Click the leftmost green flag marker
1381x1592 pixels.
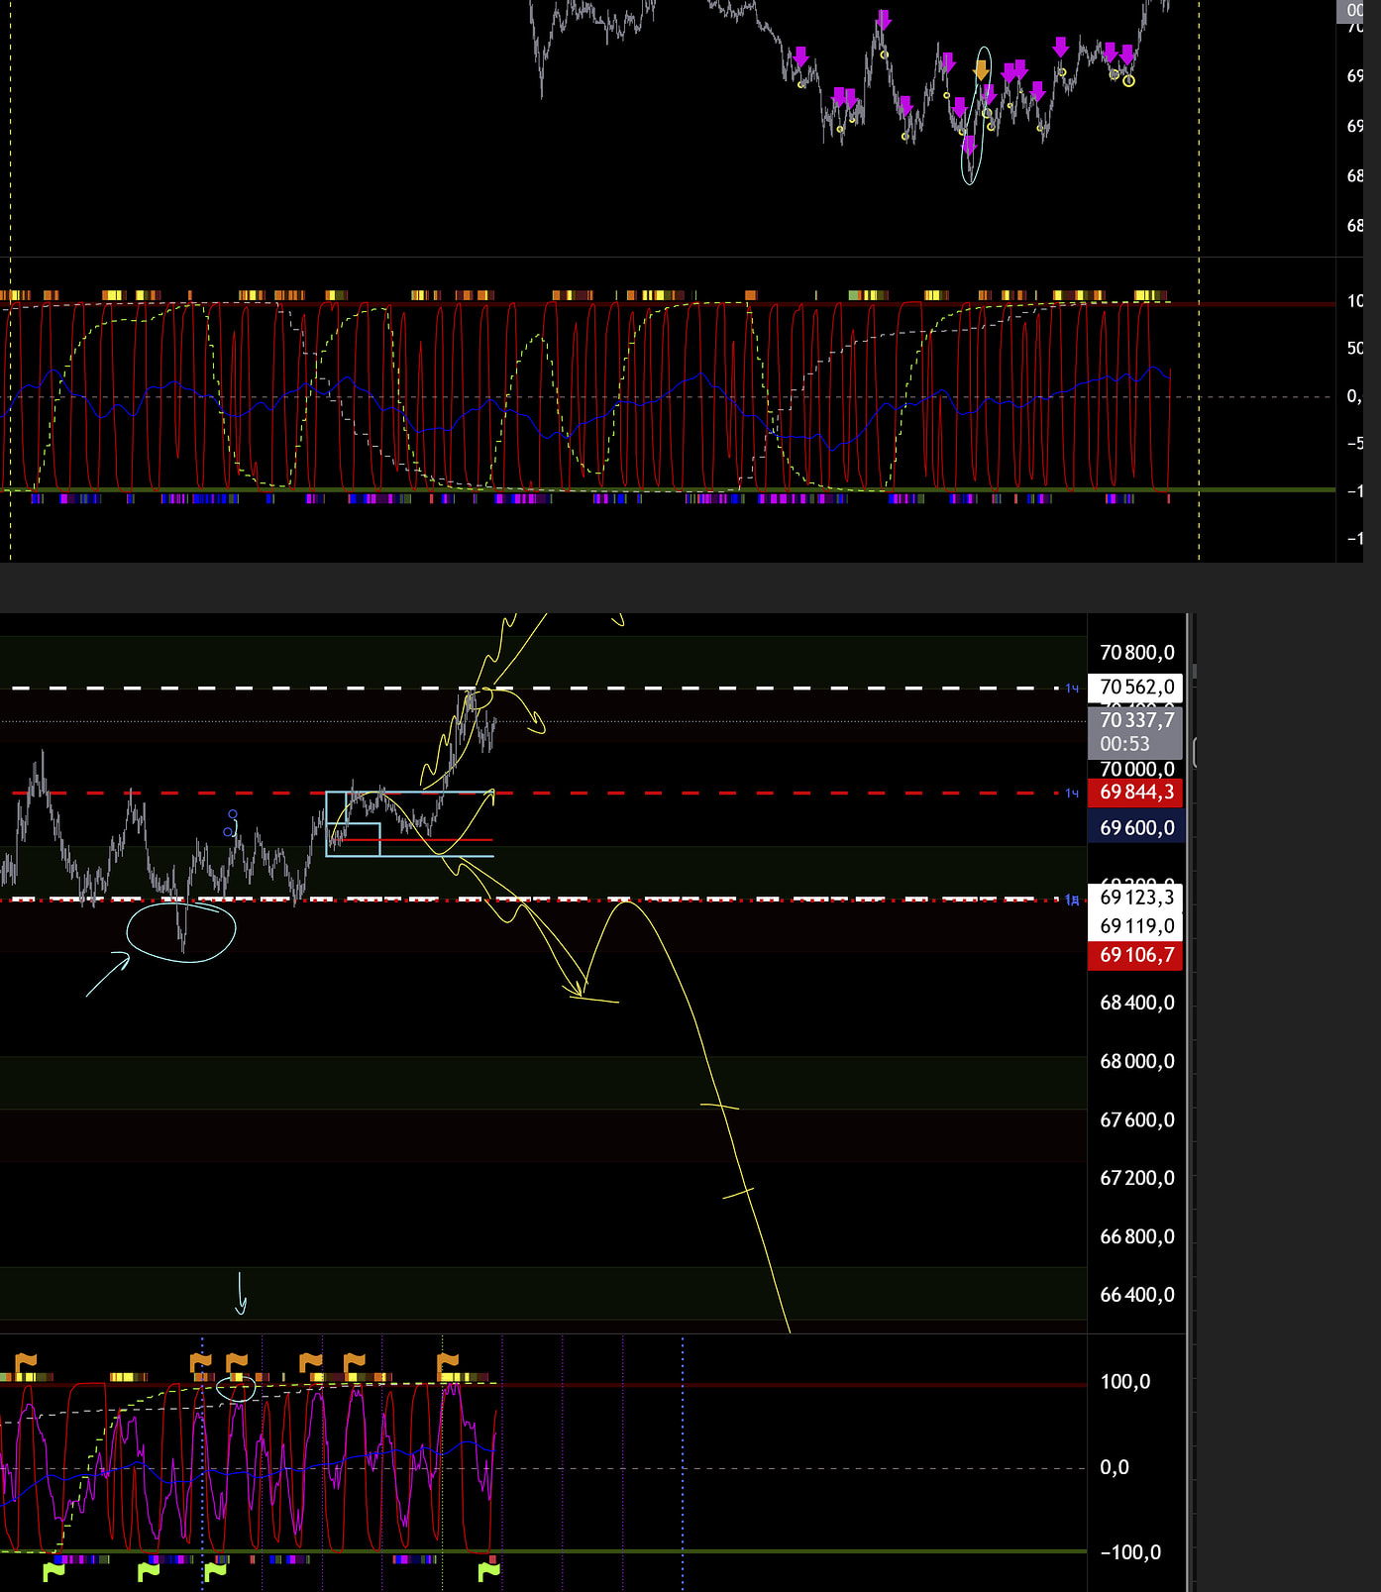53,1570
